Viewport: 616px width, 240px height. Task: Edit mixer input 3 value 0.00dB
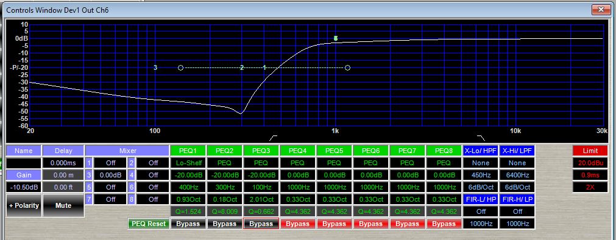coord(110,175)
